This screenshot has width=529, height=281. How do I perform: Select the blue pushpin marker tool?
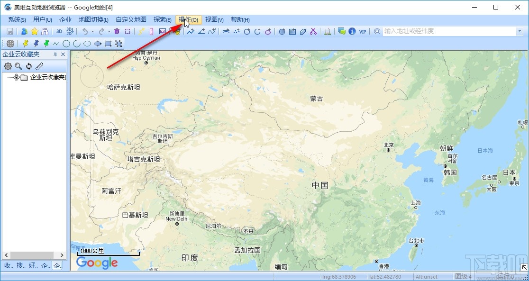[x=36, y=43]
